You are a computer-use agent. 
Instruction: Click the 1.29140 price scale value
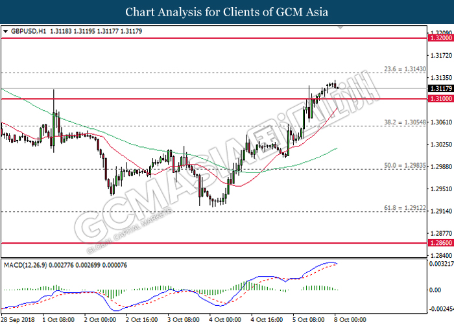click(441, 211)
